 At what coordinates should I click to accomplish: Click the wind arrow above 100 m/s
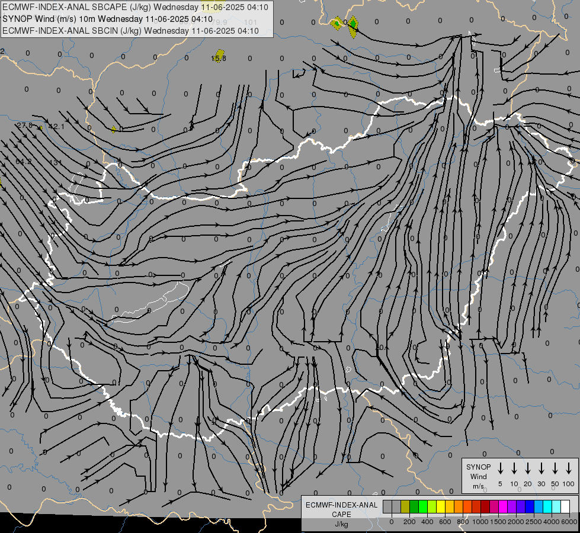pos(569,468)
